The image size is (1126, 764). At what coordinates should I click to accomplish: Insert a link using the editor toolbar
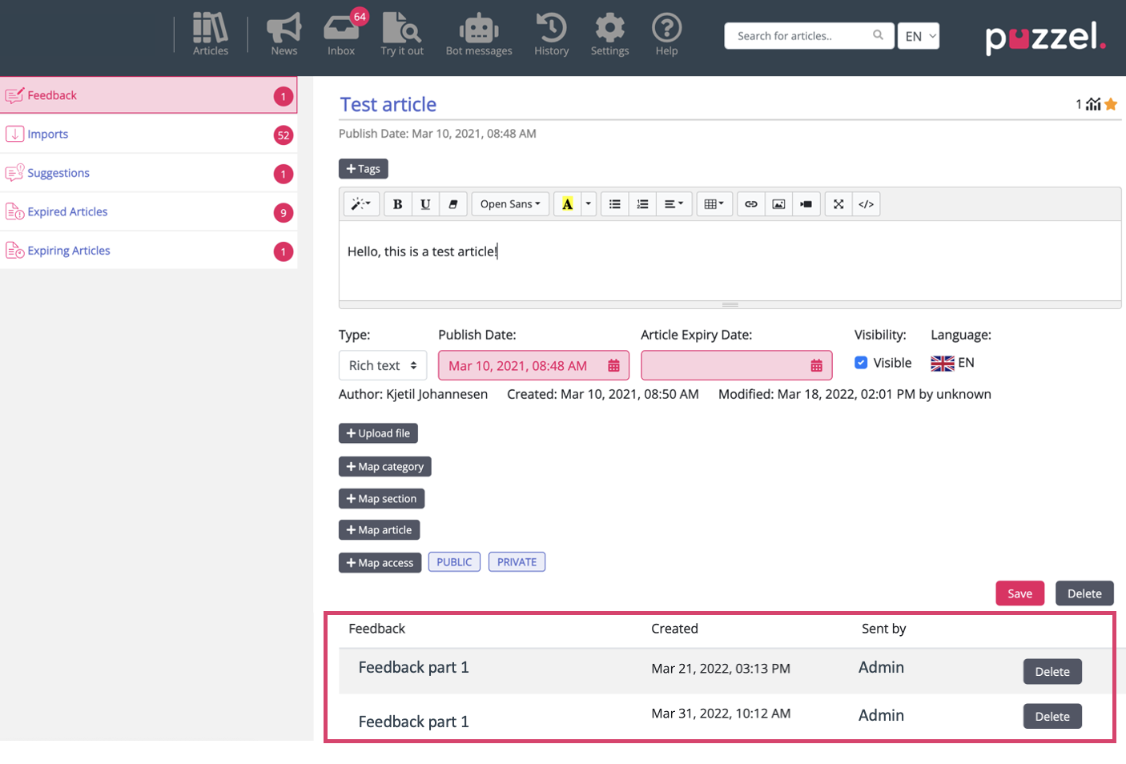(750, 204)
